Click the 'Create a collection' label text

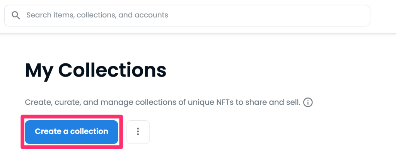(x=72, y=131)
